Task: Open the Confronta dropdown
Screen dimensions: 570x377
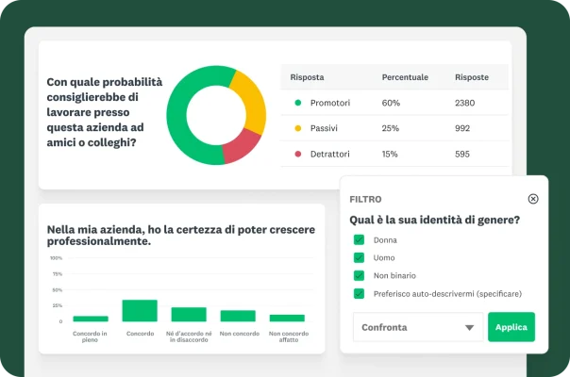Action: coord(418,327)
